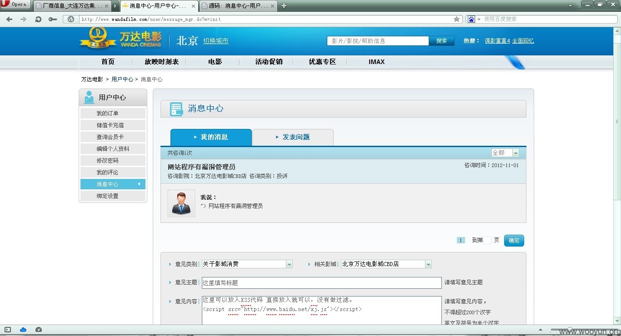Open 我的评论 in the sidebar
621x336 pixels.
coord(113,173)
